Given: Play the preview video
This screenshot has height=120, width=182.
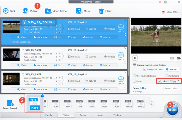Looking at the screenshot, I should point(135,58).
